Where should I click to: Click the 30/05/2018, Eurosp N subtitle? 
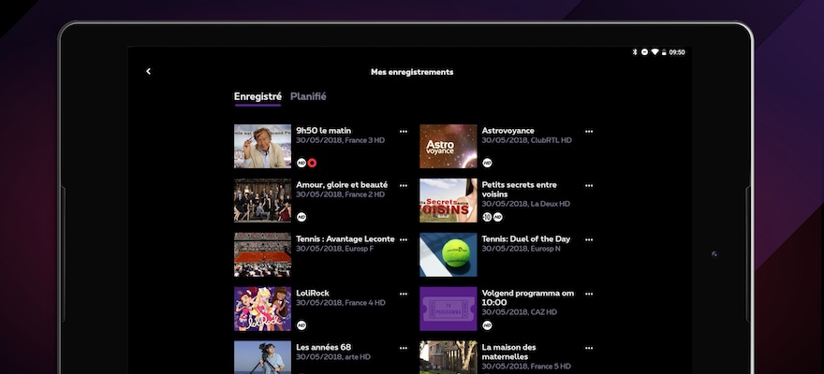(x=522, y=249)
